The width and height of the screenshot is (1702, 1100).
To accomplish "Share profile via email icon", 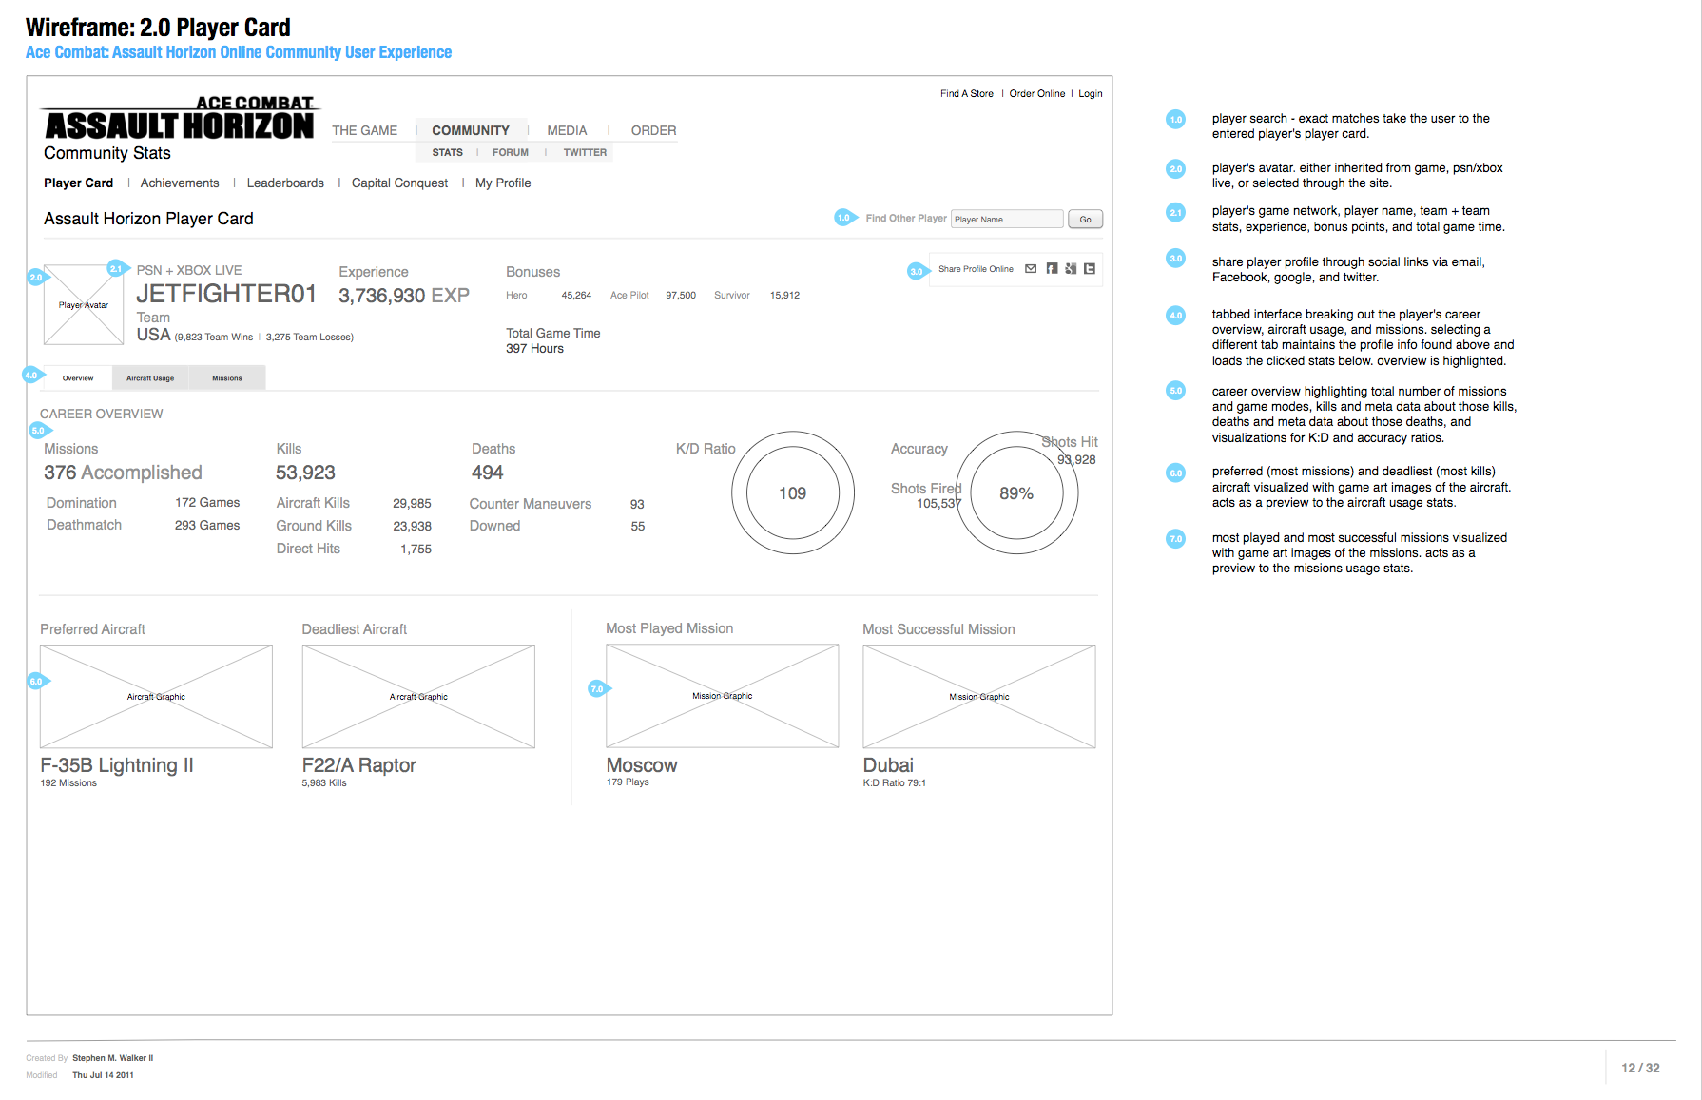I will pyautogui.click(x=1031, y=269).
